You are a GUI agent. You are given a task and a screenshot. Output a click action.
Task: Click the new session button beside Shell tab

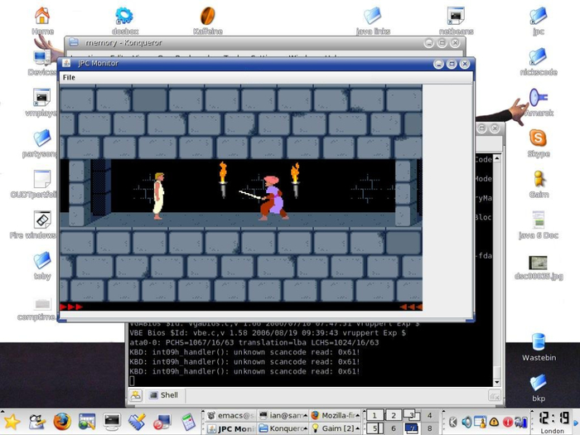tap(136, 395)
